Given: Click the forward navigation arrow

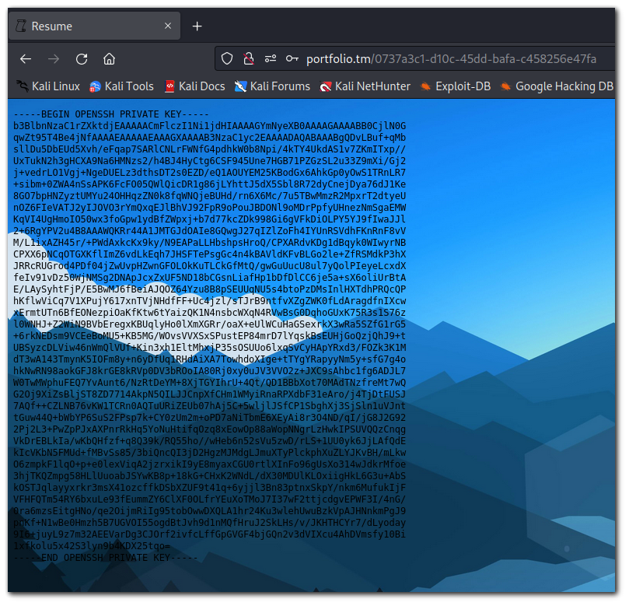Looking at the screenshot, I should tap(53, 58).
